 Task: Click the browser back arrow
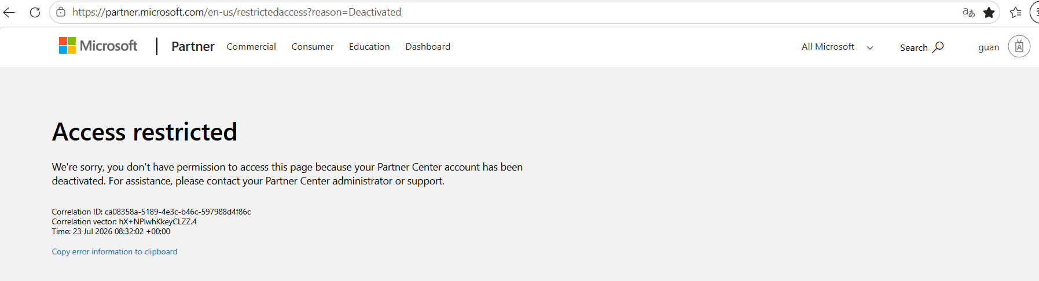9,12
